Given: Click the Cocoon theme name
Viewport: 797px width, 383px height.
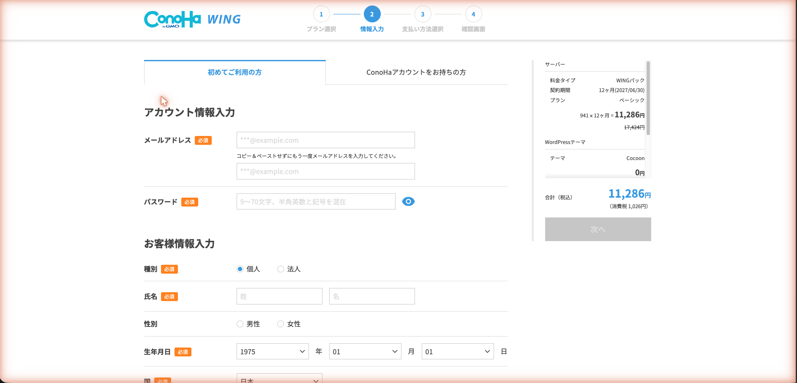Looking at the screenshot, I should click(636, 158).
